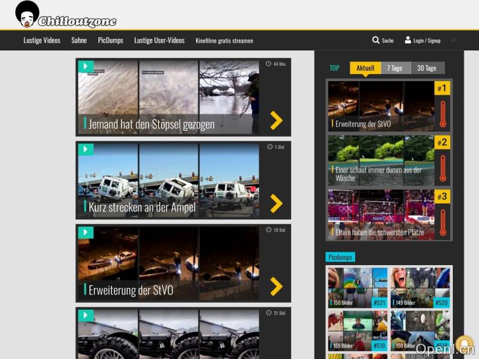Screen dimensions: 479x359
Task: Click play icon on main-list 'Erweiterung der StVO'
Action: coord(86,233)
